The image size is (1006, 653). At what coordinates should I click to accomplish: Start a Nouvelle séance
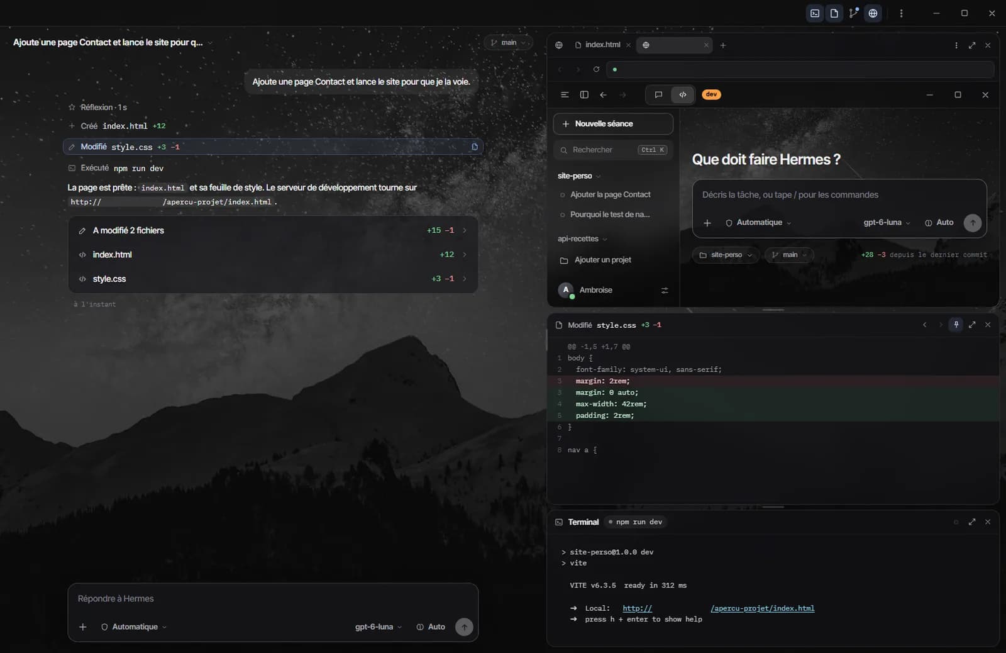coord(613,124)
